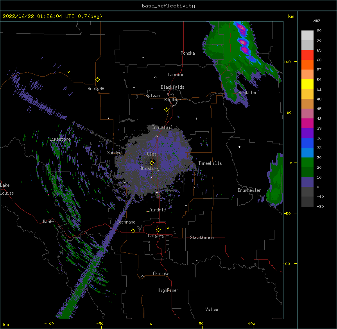Click the Innisfail city label
Screen dimensions: 337x329
click(x=162, y=127)
